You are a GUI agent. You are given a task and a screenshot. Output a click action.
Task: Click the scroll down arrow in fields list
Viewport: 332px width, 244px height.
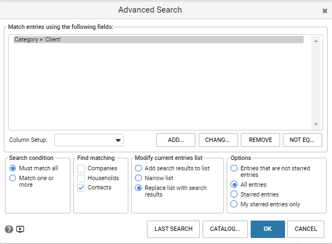(x=316, y=124)
